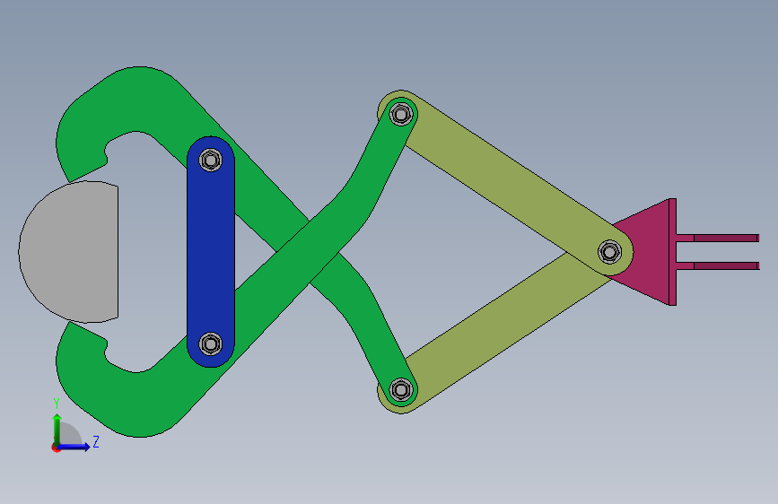Click the "Z" axis label
The image size is (778, 504).
(96, 441)
